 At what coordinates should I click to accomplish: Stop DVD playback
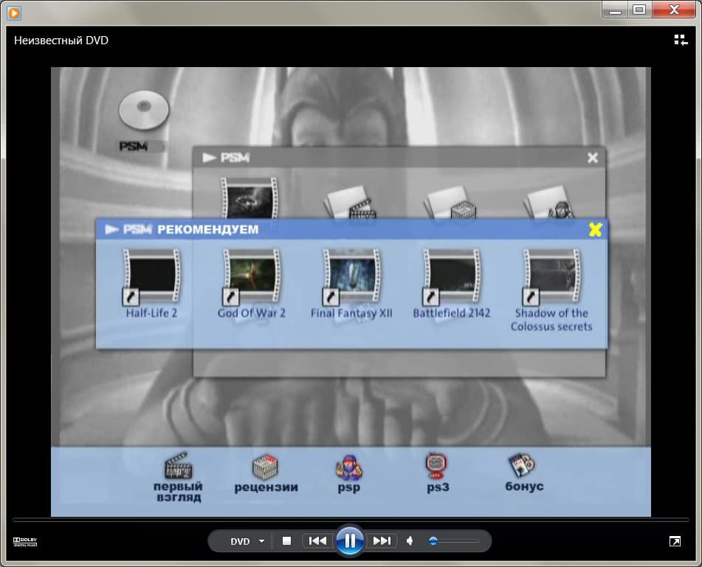(x=286, y=541)
